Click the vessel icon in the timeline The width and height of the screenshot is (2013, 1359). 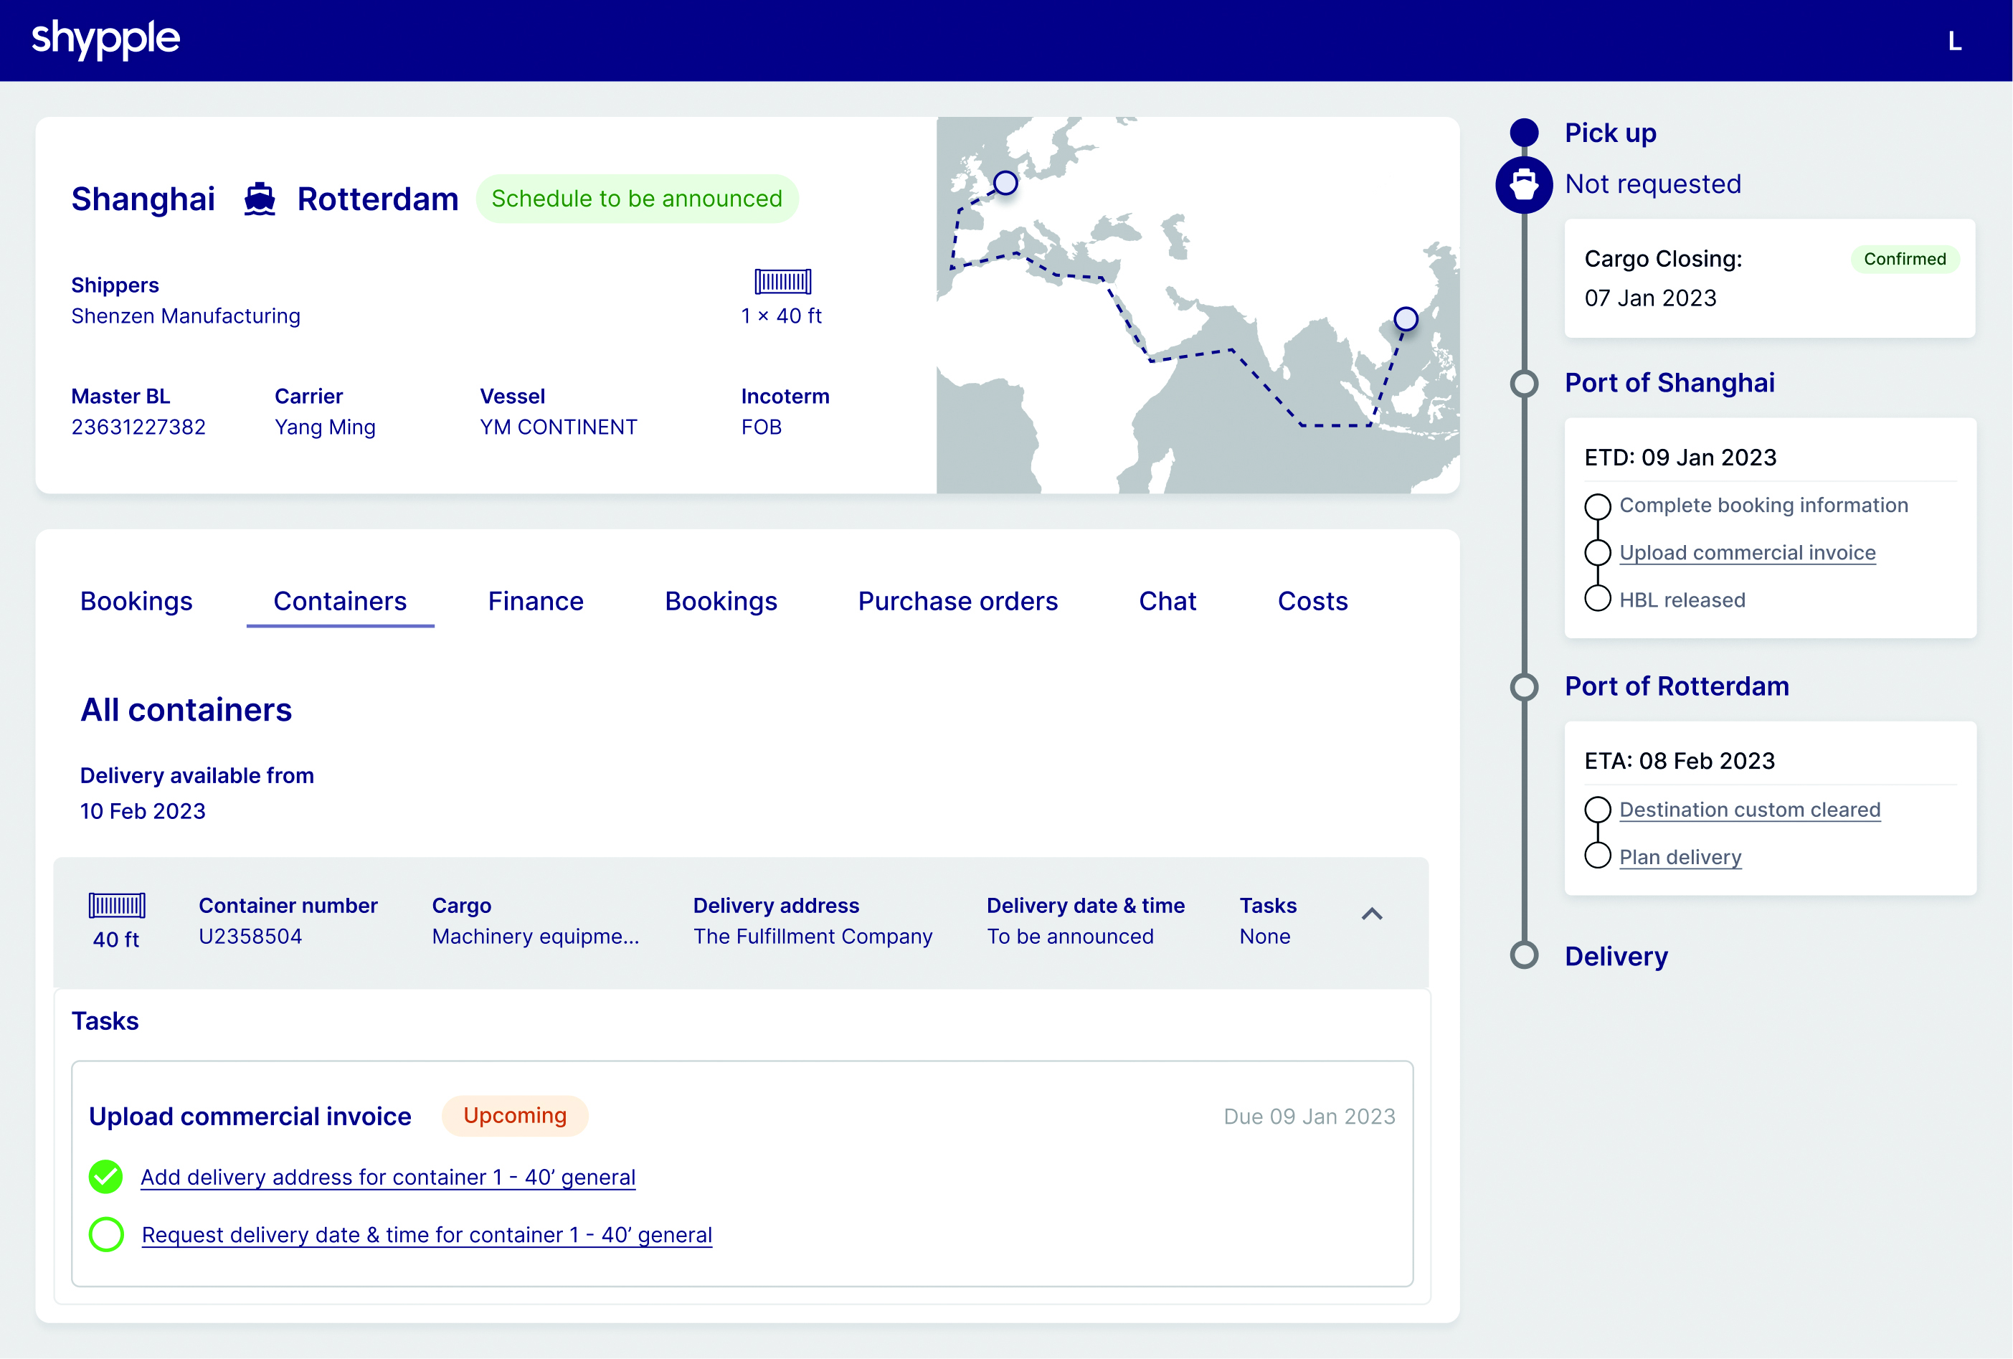coord(1524,184)
